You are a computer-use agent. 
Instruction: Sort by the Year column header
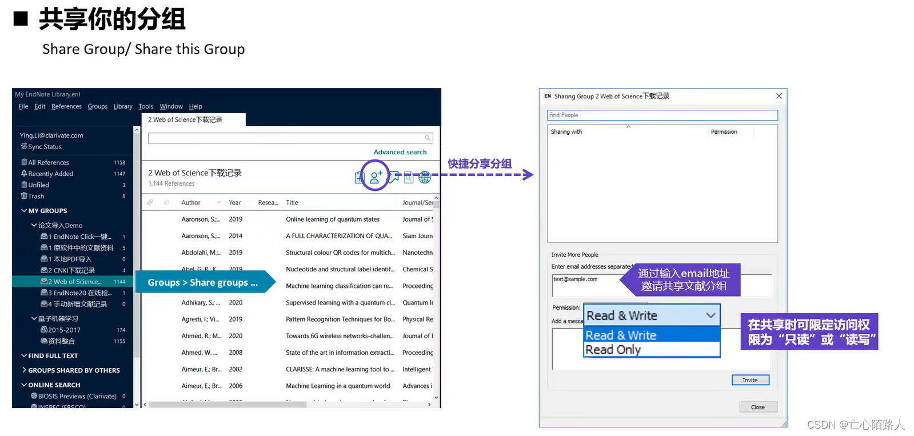coord(235,202)
